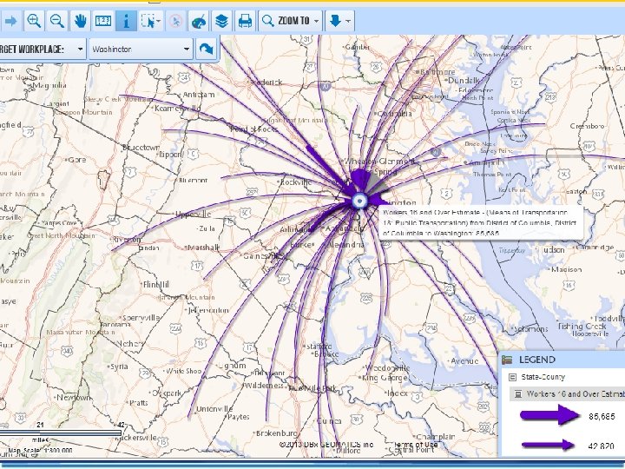The image size is (625, 469).
Task: Activate the Pan hand tool
Action: [80, 21]
